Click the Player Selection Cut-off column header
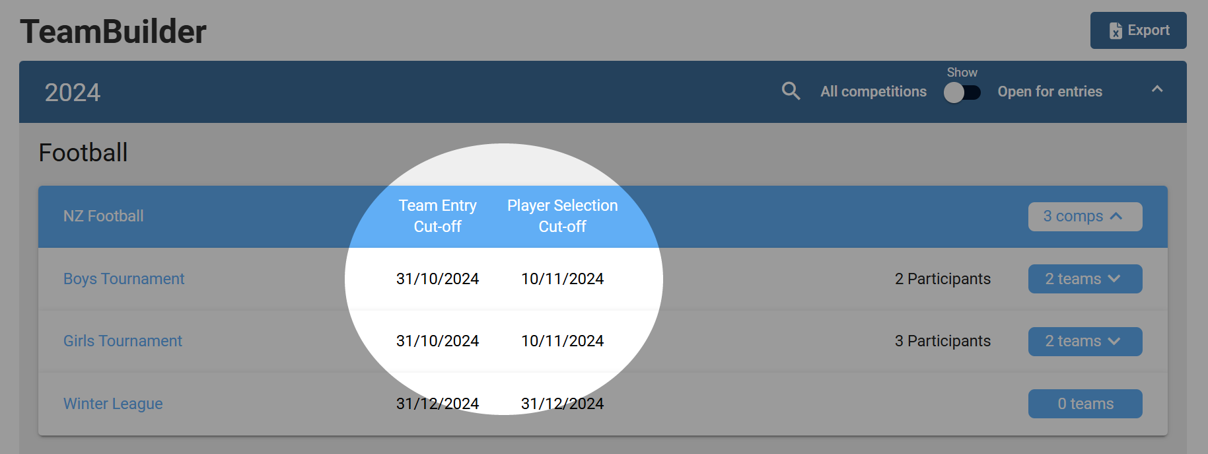This screenshot has height=454, width=1208. point(562,216)
